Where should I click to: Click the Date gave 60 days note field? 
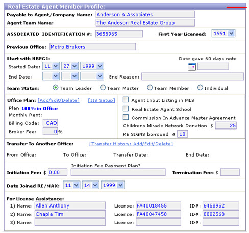[x=213, y=66]
